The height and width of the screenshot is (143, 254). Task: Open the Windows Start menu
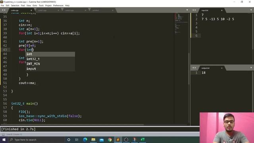tap(4, 140)
